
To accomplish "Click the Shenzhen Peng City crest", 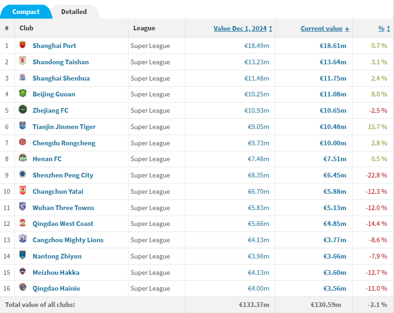I will 23,174.
